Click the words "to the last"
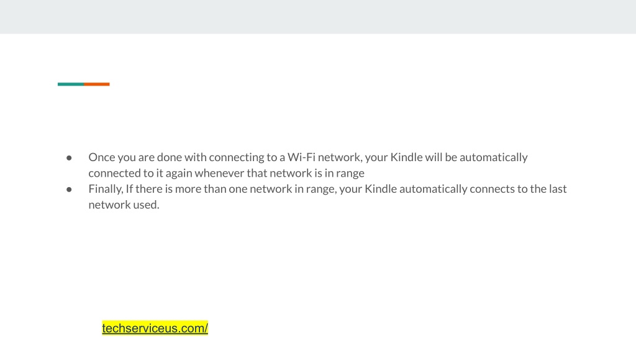The height and width of the screenshot is (357, 636). [542, 189]
